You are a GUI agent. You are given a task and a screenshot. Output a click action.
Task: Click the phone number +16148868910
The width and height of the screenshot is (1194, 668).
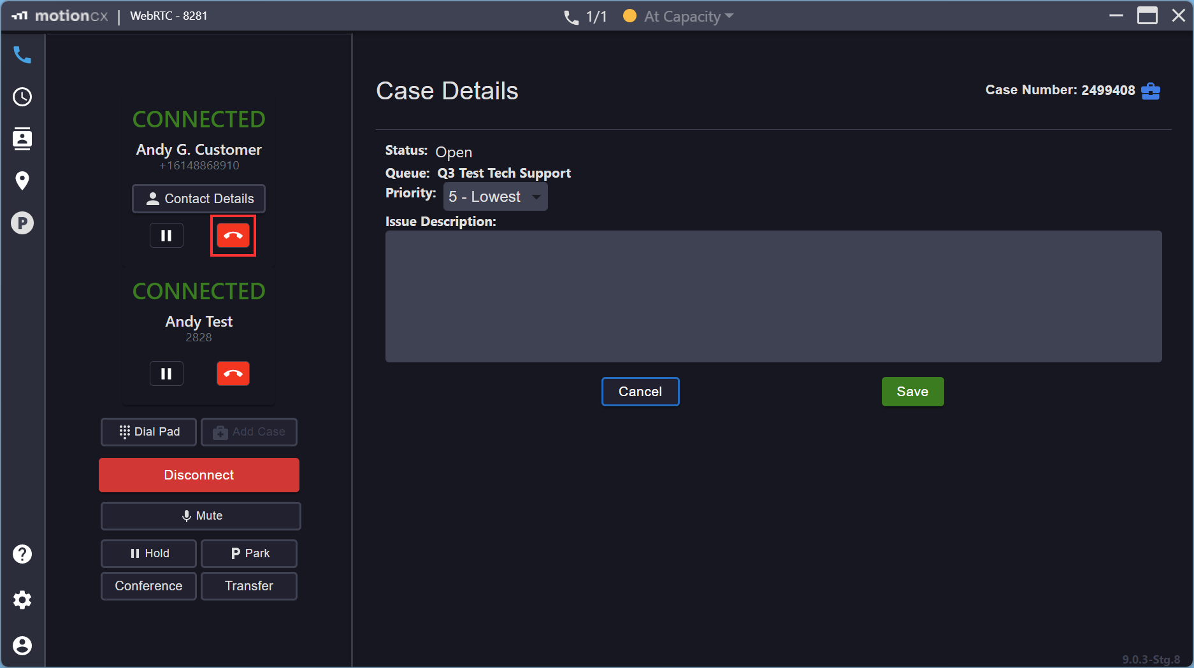coord(199,166)
